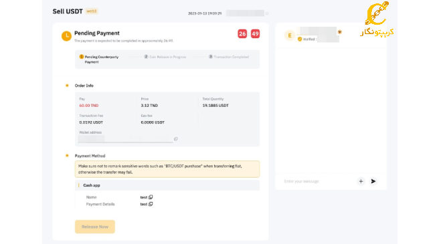This screenshot has height=244, width=435.
Task: Copy the Name value test
Action: click(151, 197)
